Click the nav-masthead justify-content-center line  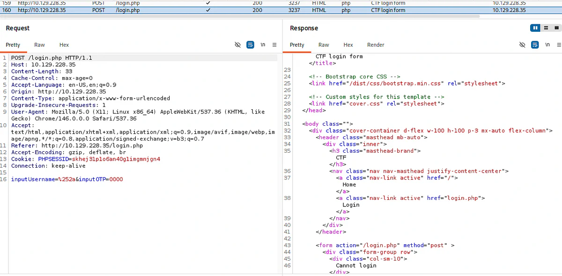(x=419, y=171)
